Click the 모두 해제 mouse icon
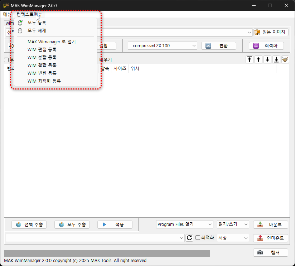295x266 pixels. (x=20, y=31)
